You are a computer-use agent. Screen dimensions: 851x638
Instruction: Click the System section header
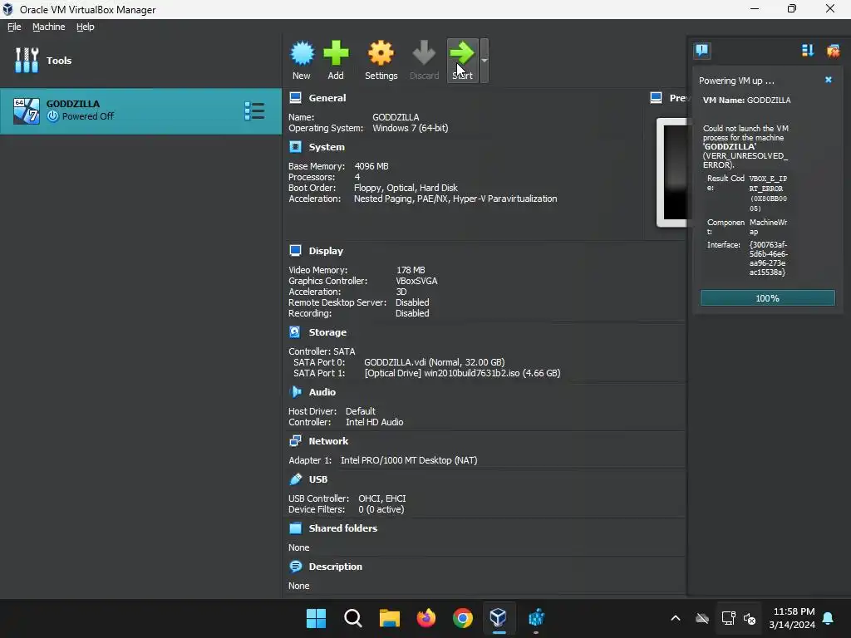[327, 147]
